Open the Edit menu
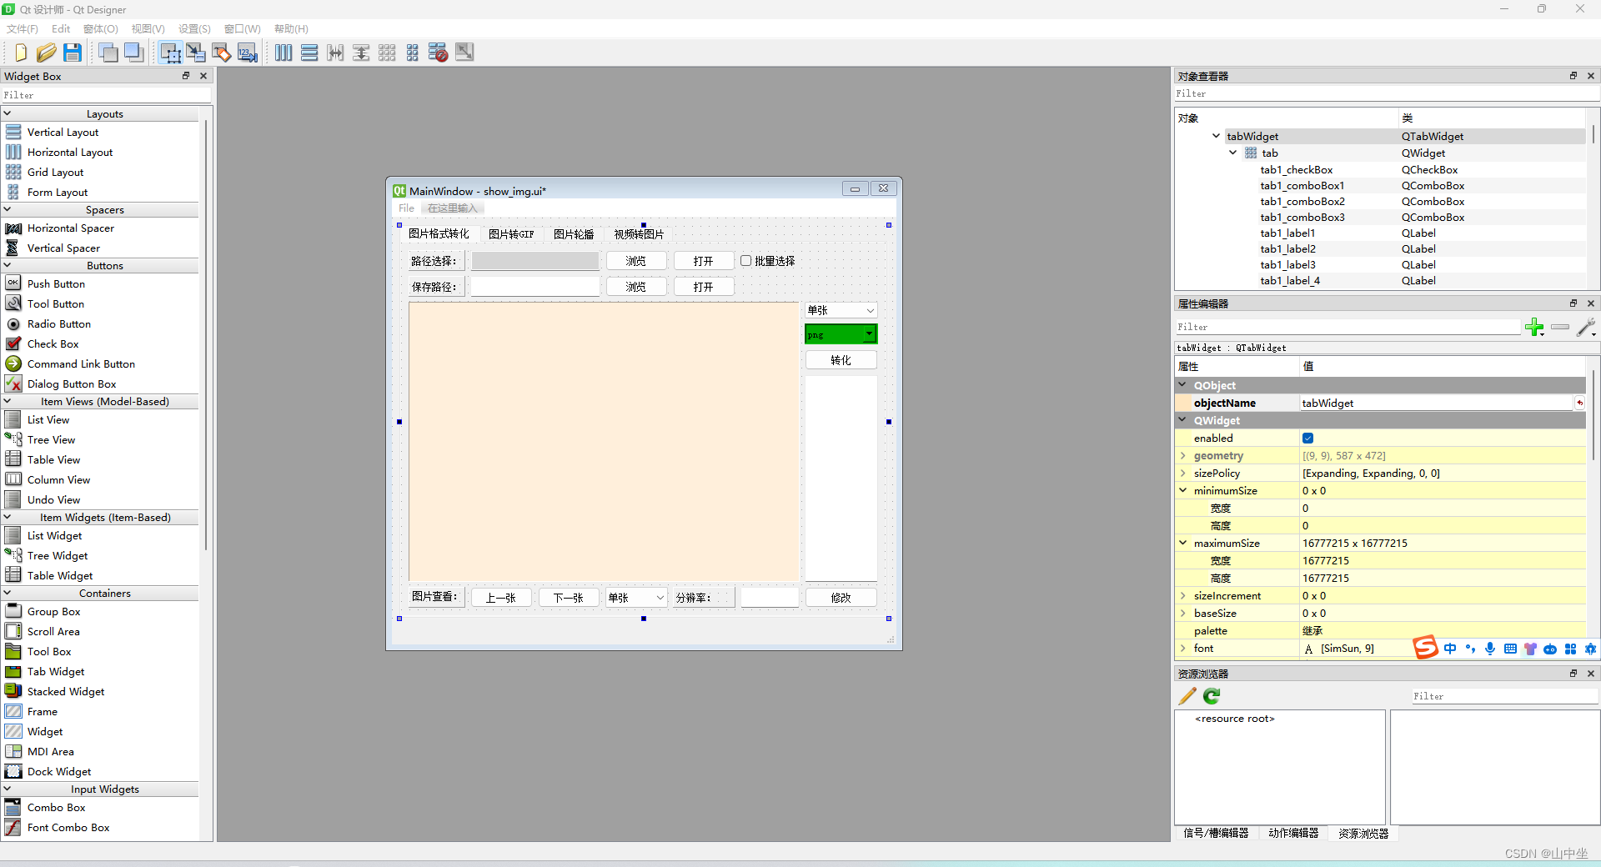 point(61,28)
